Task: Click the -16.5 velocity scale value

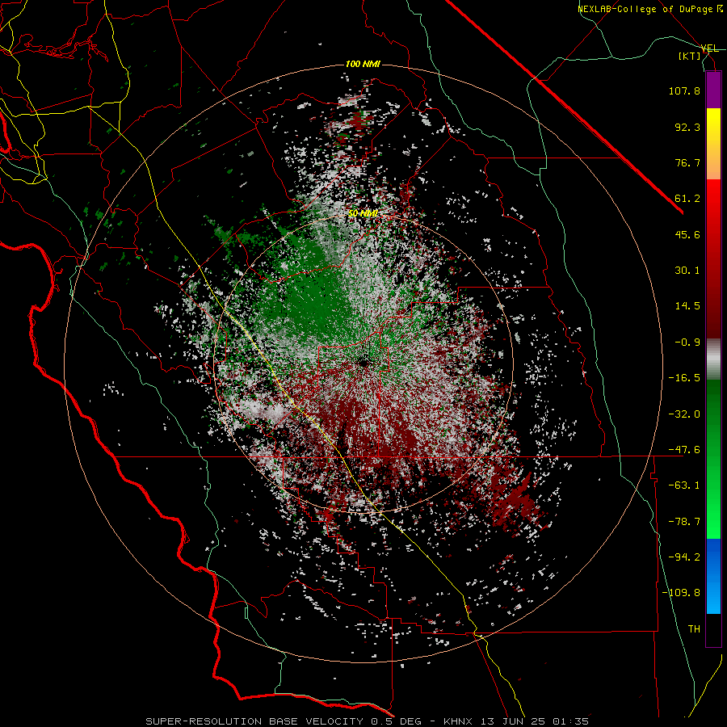Action: (684, 378)
